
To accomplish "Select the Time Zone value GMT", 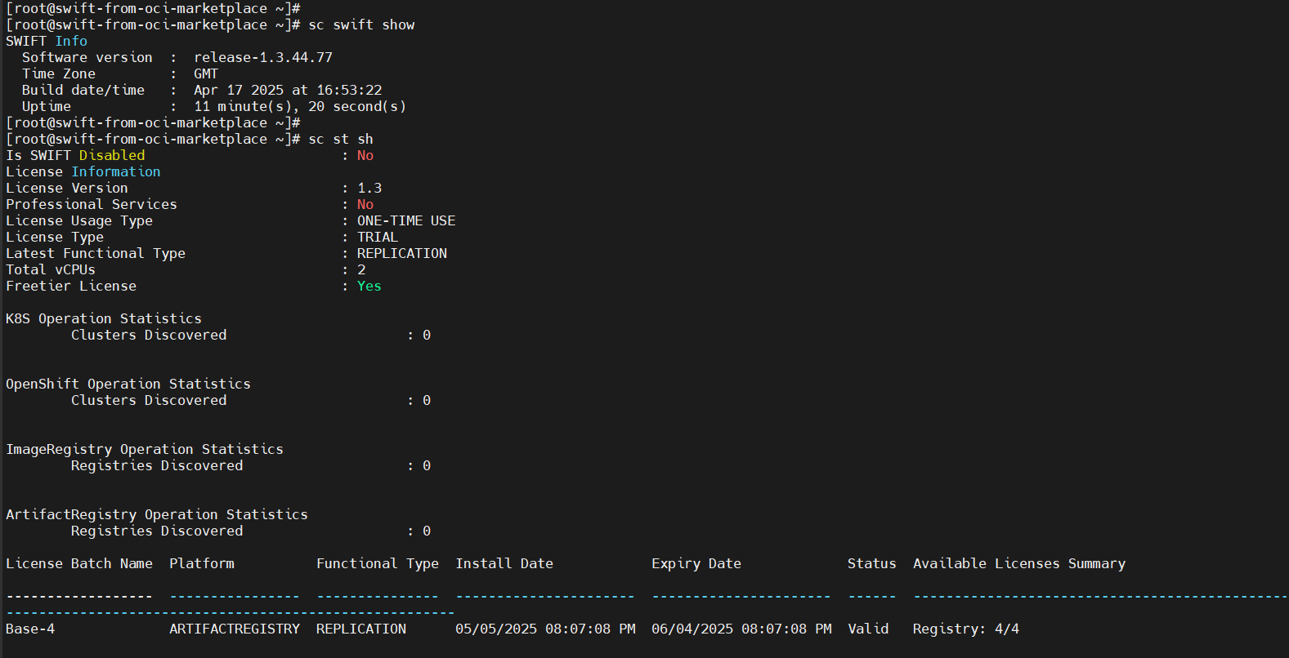I will (x=206, y=73).
